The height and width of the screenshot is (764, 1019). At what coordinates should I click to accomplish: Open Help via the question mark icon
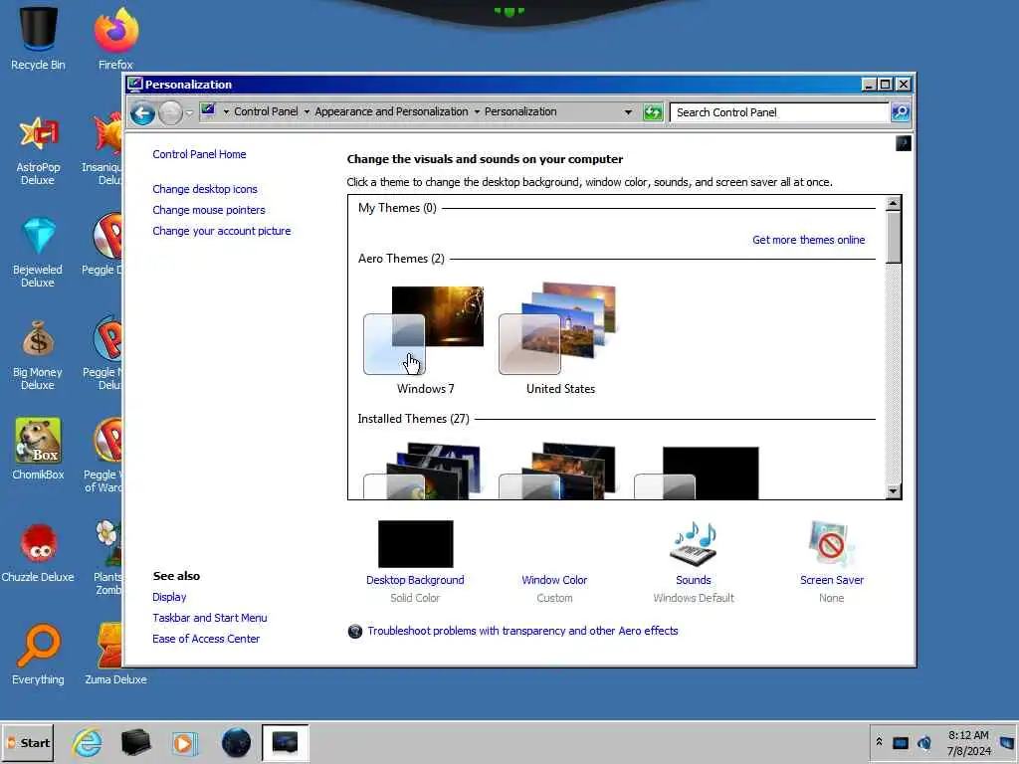[904, 143]
